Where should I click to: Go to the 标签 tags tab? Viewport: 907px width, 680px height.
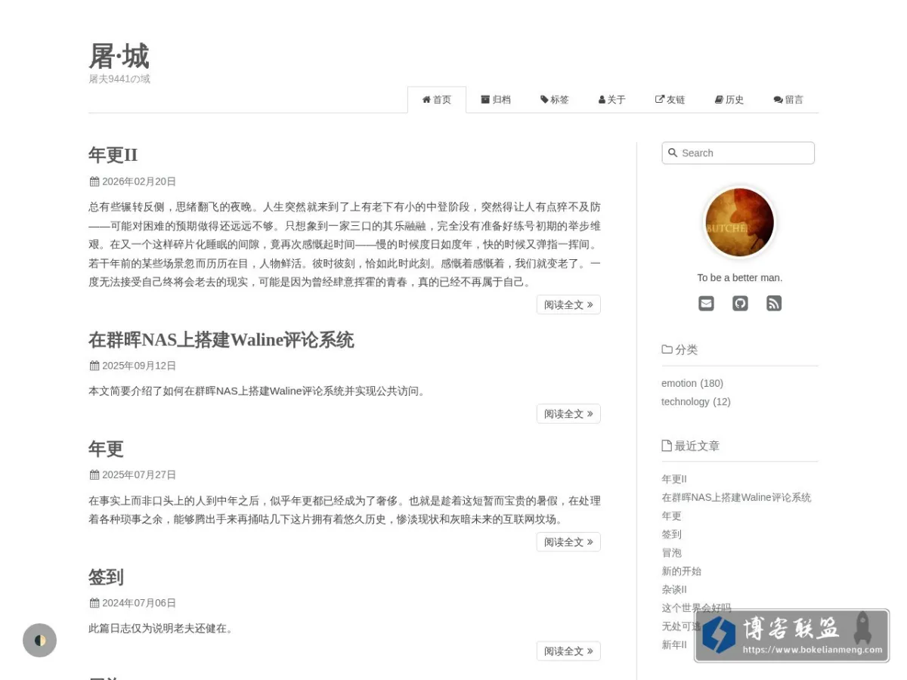click(x=555, y=100)
